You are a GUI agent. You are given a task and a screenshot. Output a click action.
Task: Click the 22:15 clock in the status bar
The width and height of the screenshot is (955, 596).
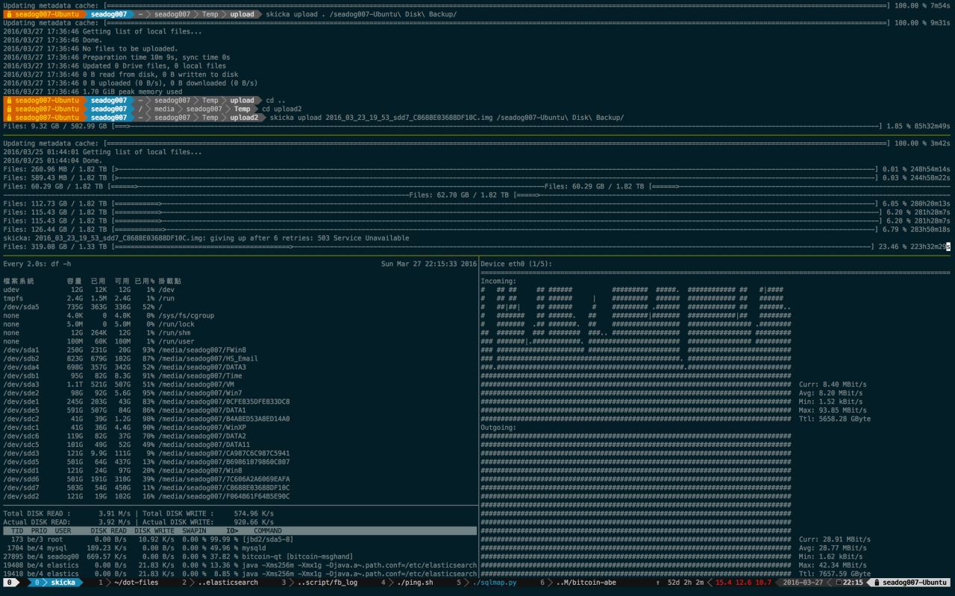[x=853, y=583]
